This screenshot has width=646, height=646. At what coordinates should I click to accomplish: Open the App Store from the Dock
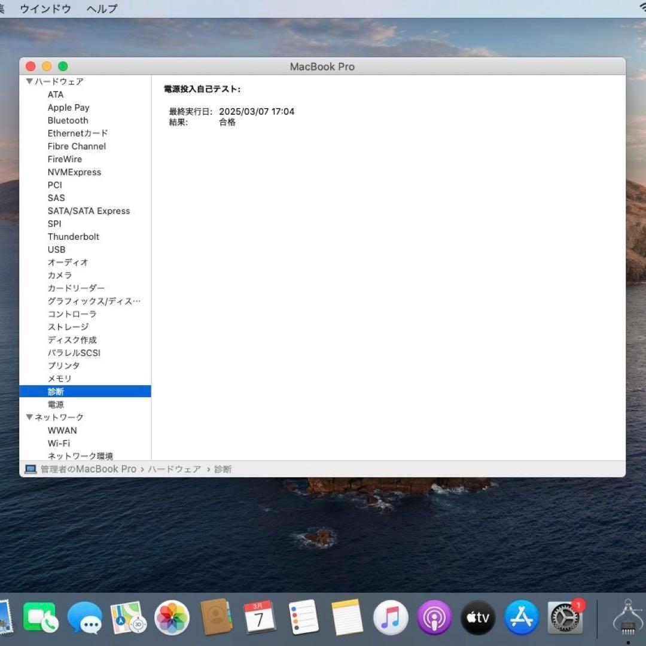(521, 617)
